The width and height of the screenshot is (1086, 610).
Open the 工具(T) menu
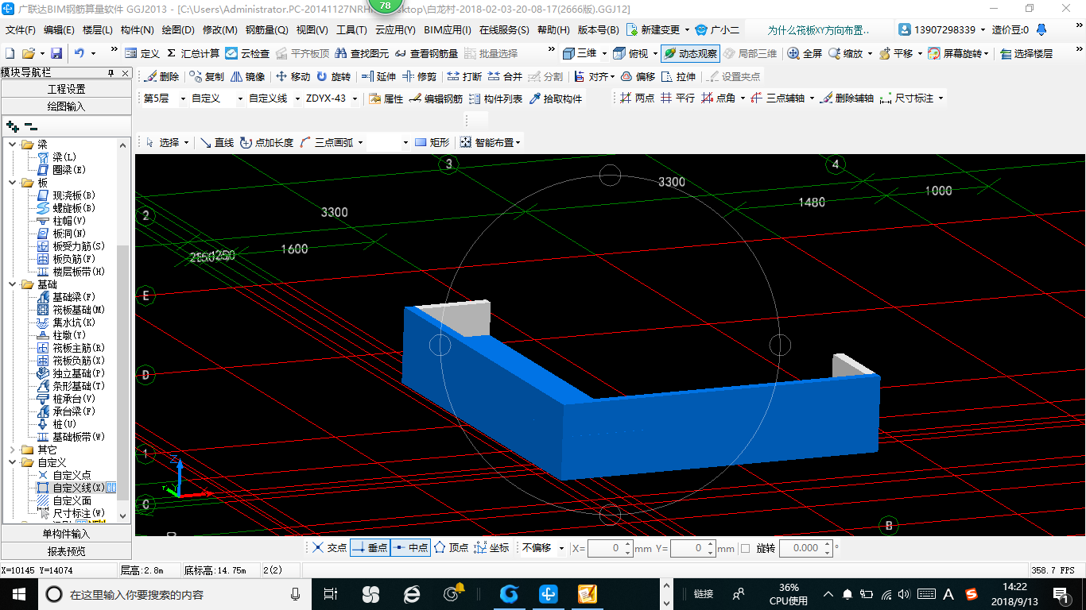point(351,30)
